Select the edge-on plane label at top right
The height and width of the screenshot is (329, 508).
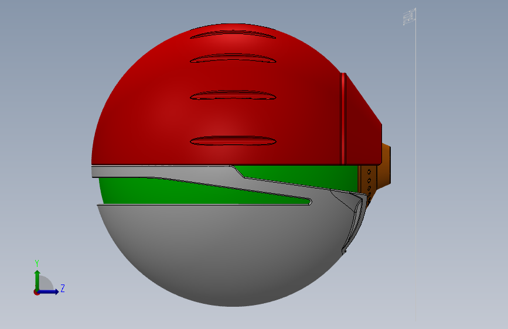click(410, 17)
